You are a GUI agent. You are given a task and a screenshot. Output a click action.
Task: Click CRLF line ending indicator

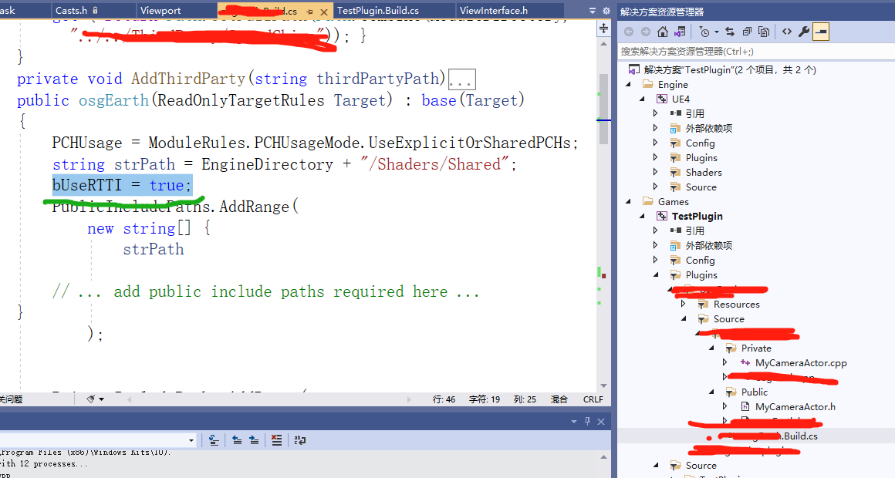click(x=593, y=399)
